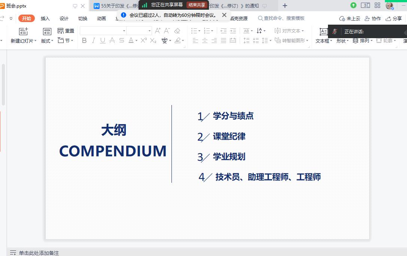This screenshot has height=256, width=407.
Task: Open the font color picker
Action: [130, 41]
